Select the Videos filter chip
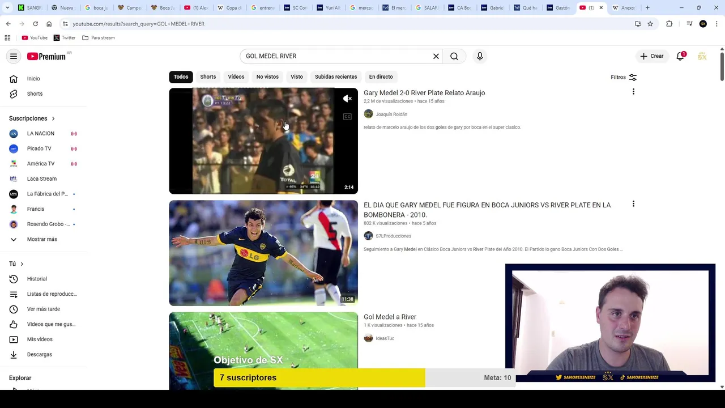The width and height of the screenshot is (725, 408). [236, 76]
